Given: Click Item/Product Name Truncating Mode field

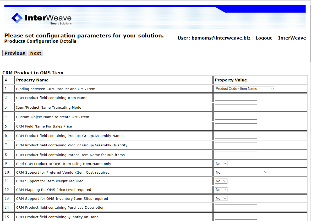Looking at the screenshot, I should 236,107.
